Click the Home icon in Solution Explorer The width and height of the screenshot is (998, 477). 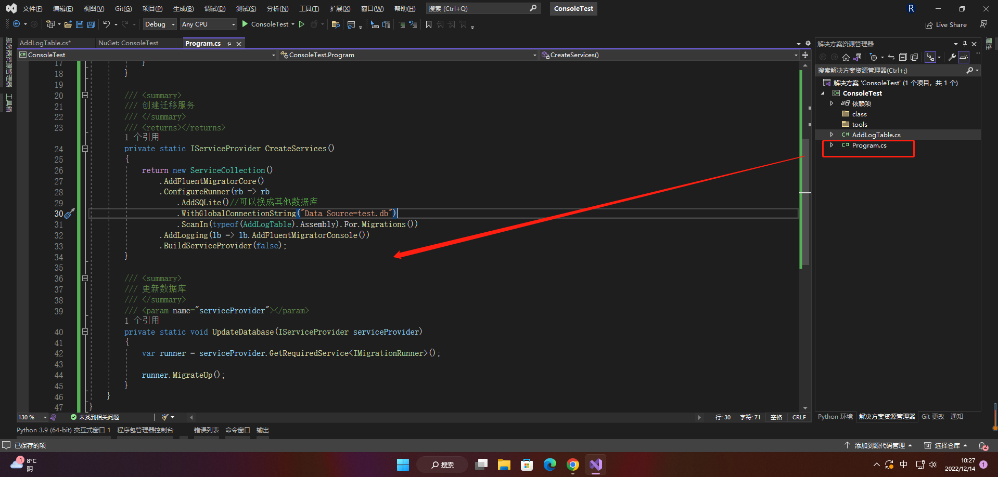tap(846, 57)
